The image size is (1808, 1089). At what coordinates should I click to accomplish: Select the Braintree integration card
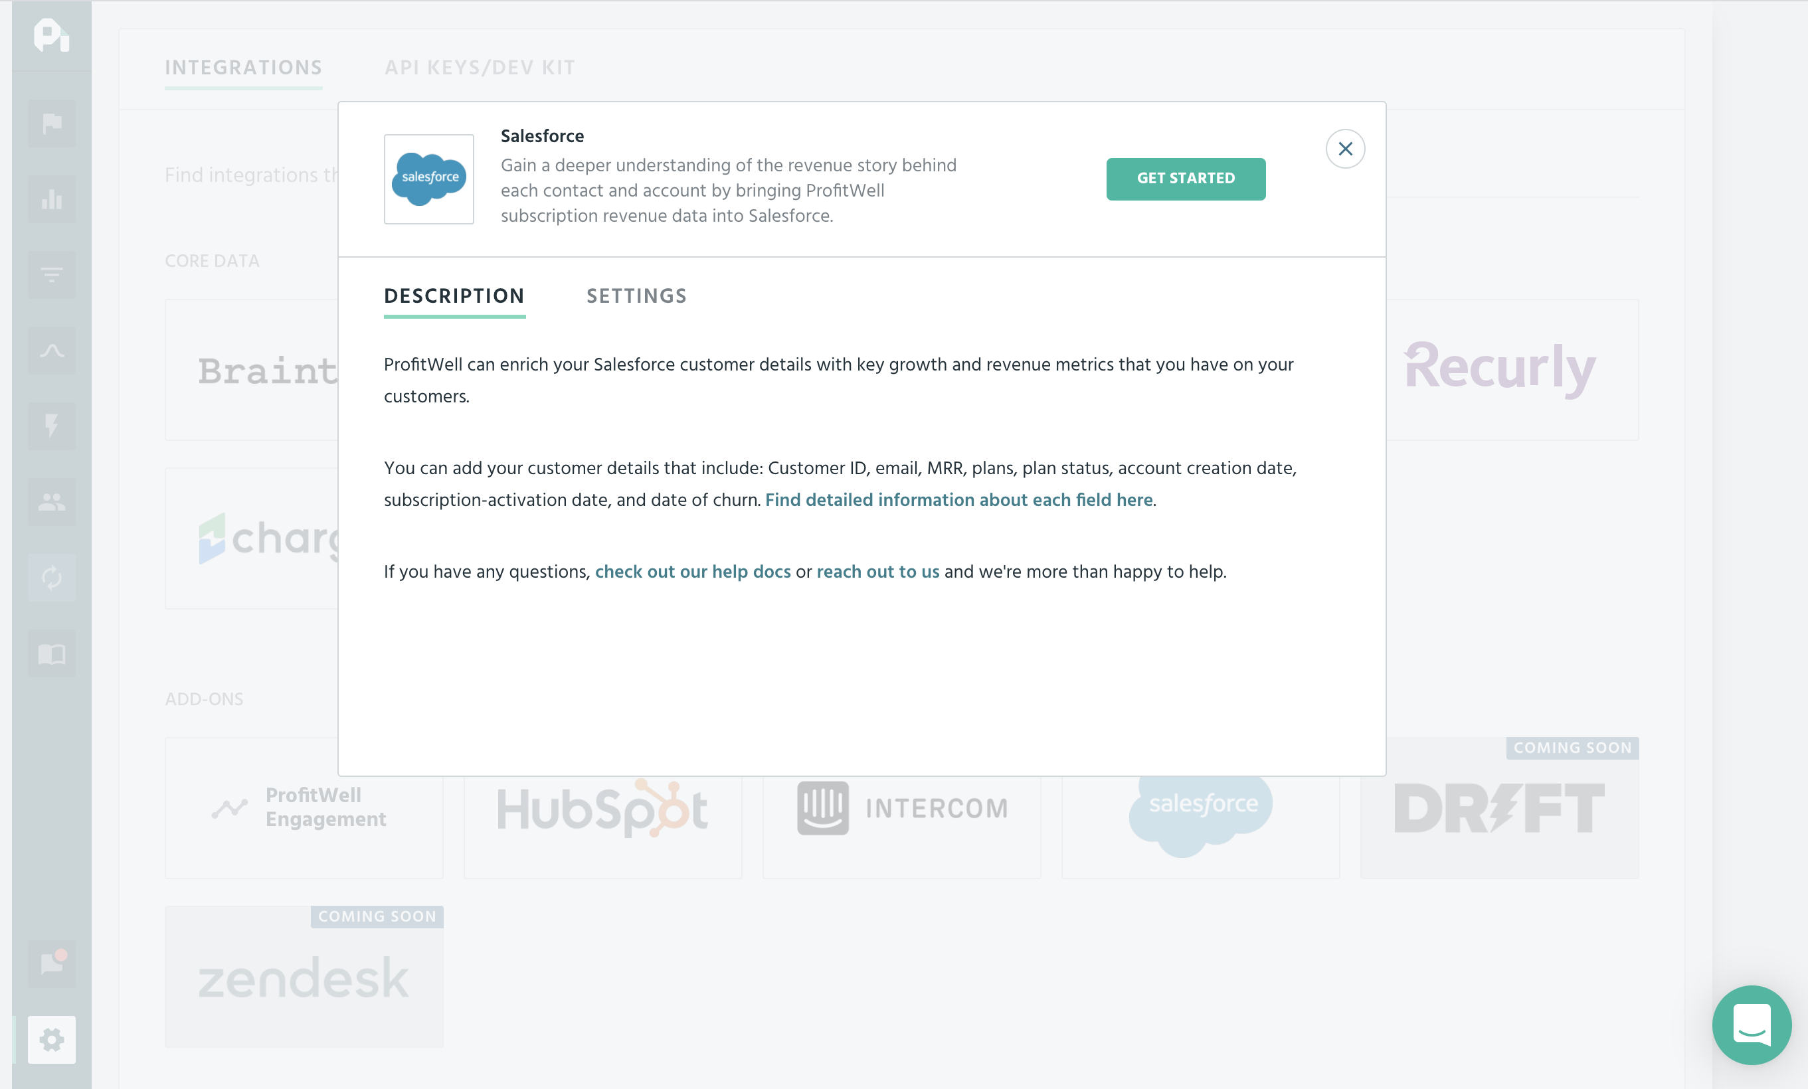click(252, 370)
